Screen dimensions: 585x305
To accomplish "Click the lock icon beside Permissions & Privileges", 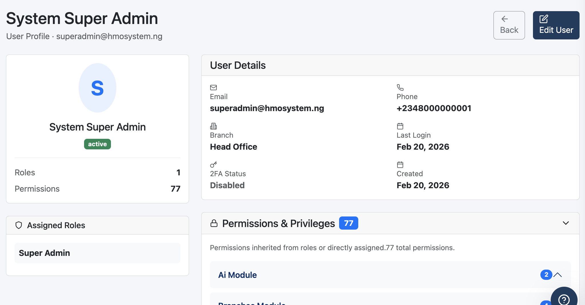I will (214, 223).
